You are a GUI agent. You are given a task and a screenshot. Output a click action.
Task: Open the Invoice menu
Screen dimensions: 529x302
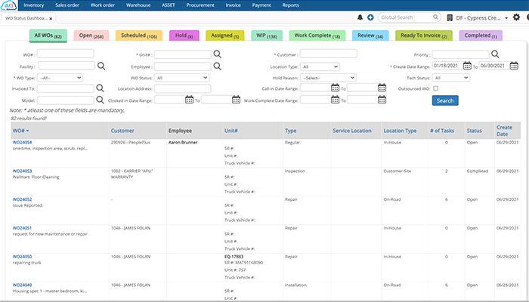tap(233, 5)
